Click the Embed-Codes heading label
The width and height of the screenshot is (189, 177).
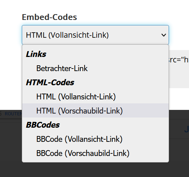49,17
